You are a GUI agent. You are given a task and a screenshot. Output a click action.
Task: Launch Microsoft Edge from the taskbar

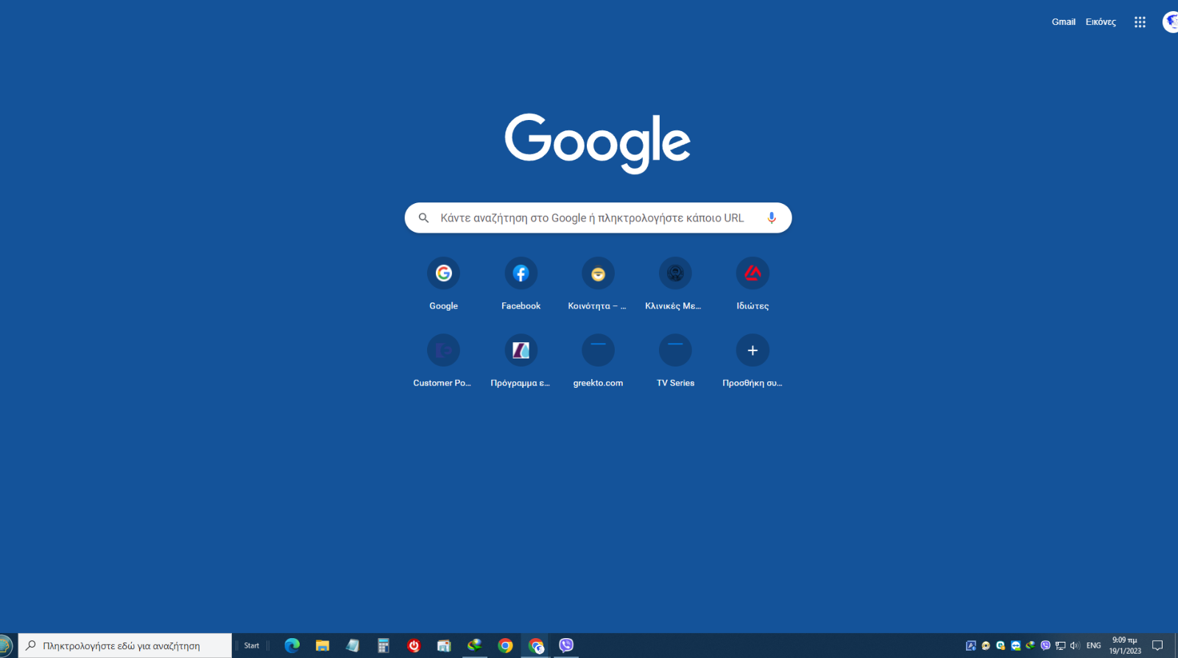point(292,645)
